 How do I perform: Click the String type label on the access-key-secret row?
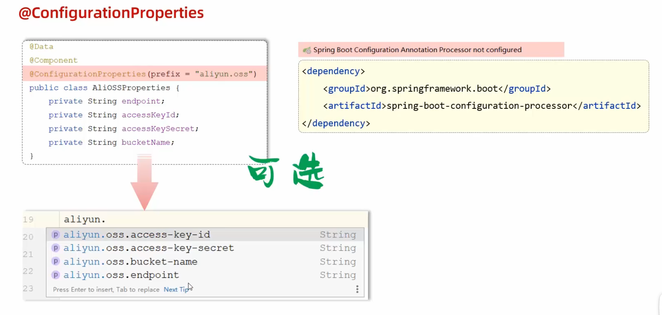click(338, 248)
